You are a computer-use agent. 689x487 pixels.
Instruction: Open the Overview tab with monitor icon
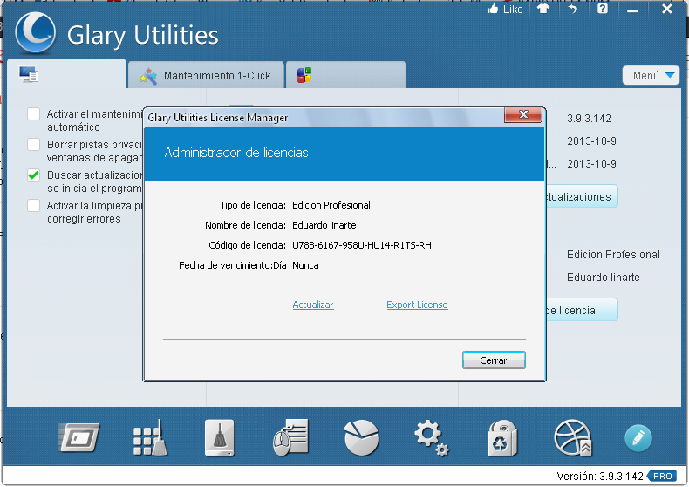(x=67, y=74)
